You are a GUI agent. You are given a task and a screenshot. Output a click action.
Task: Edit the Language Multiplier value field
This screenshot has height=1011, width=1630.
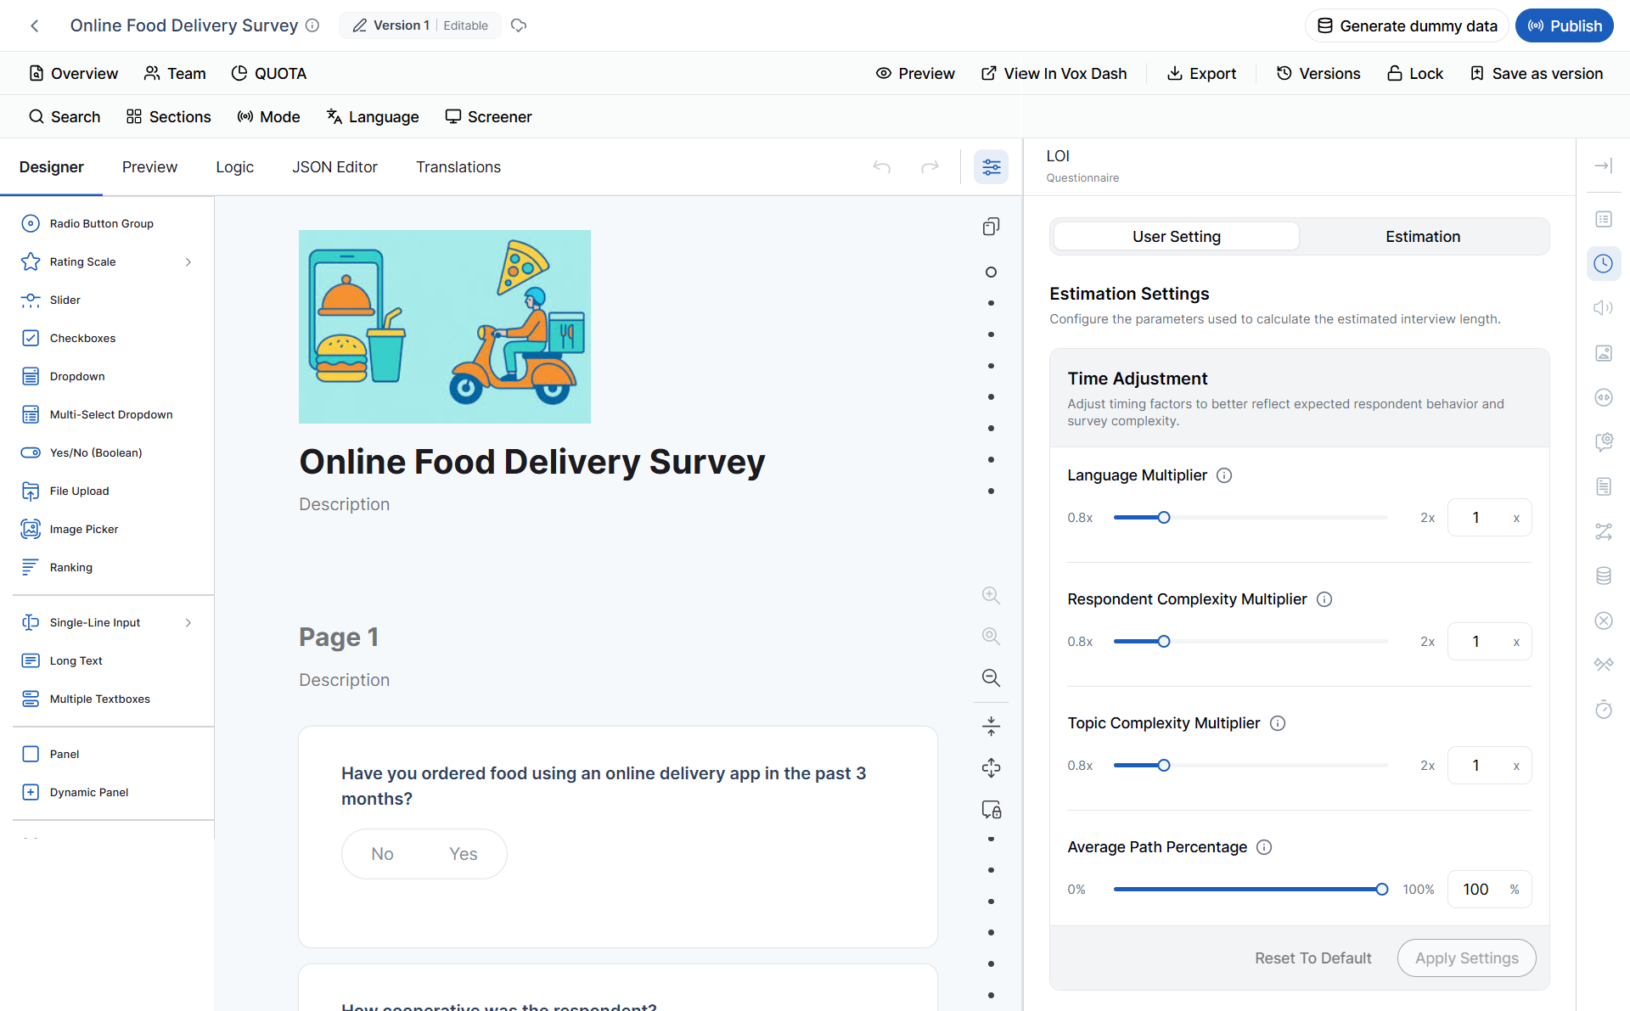(x=1489, y=518)
